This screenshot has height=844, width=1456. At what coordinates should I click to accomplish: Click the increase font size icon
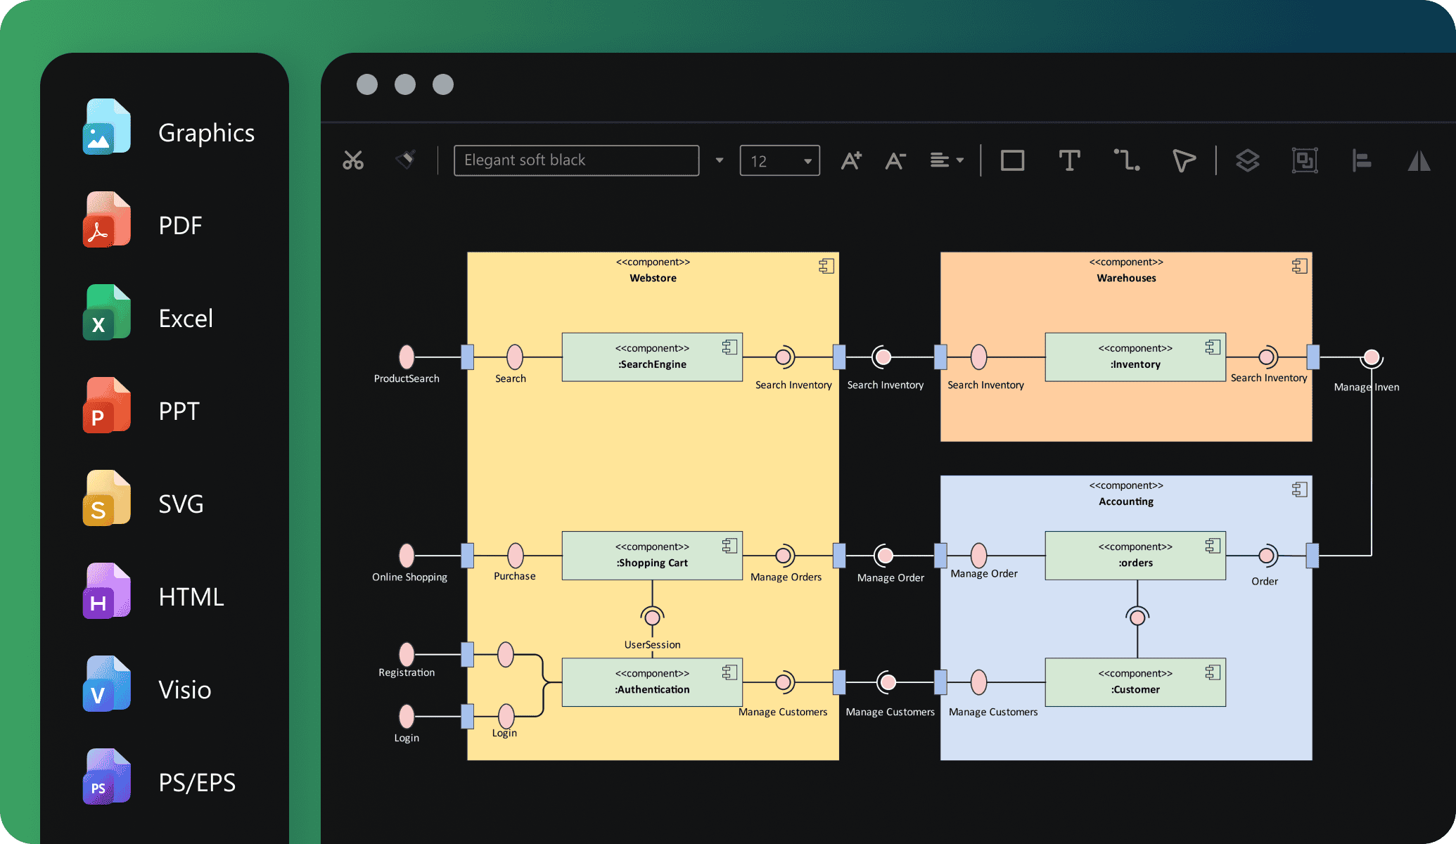pos(851,161)
